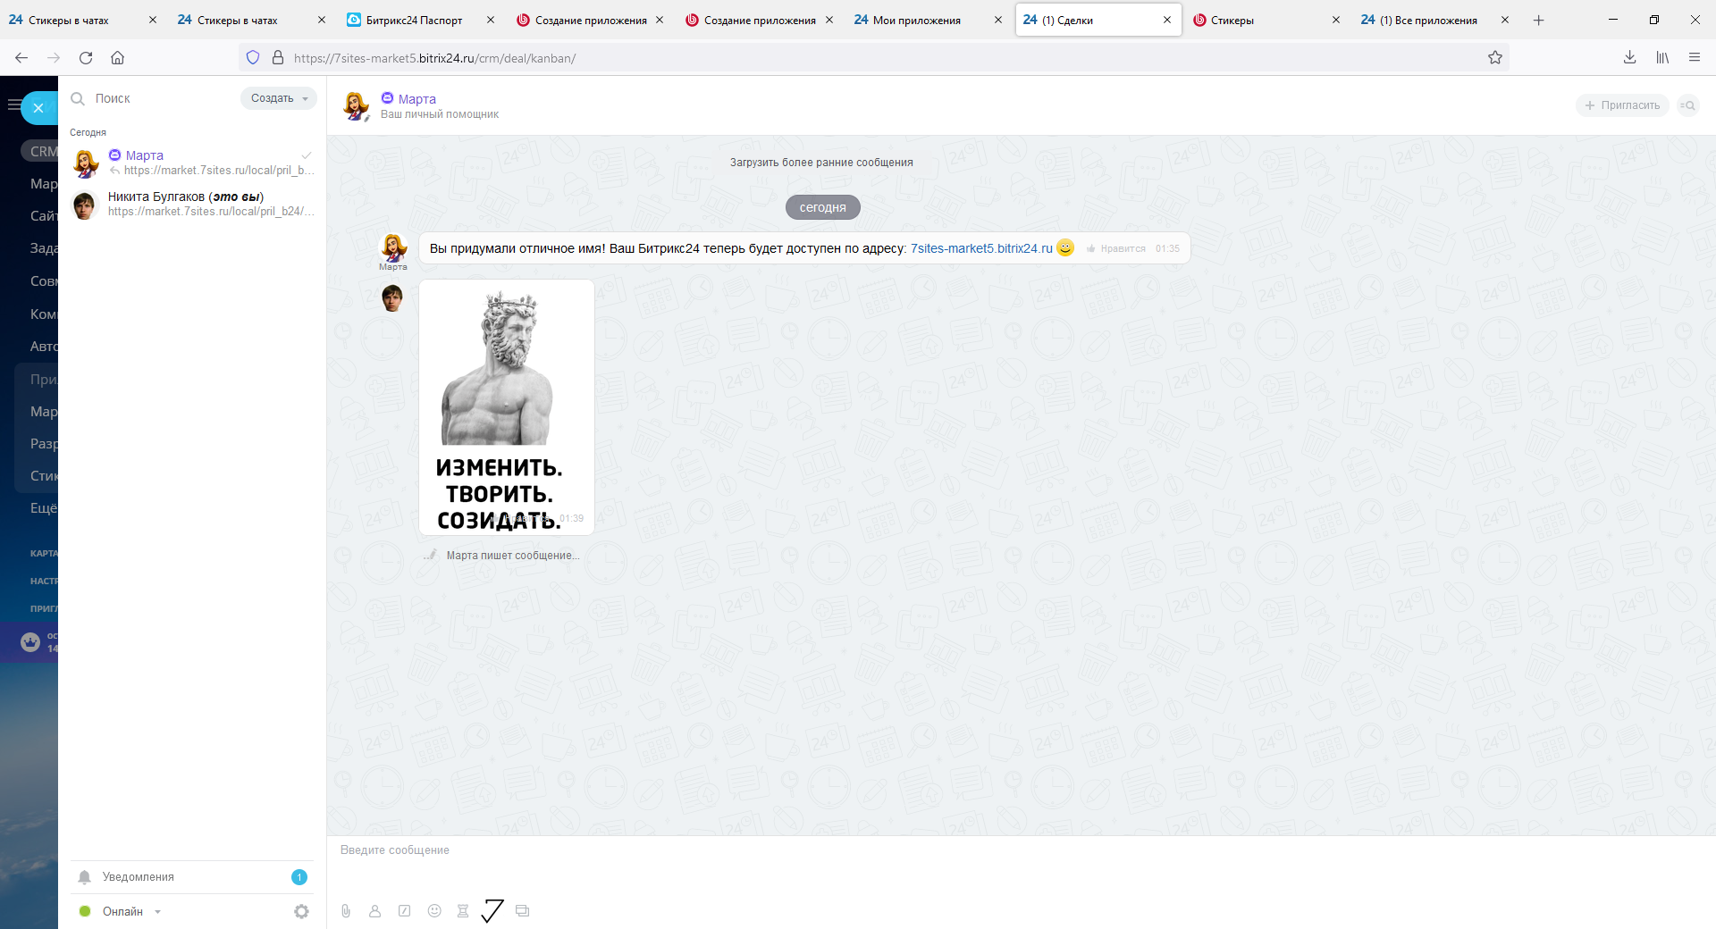Go back to the previous page
The image size is (1716, 929).
pos(21,58)
